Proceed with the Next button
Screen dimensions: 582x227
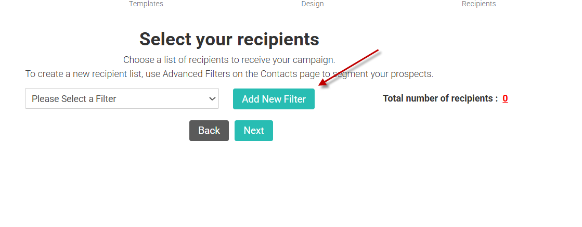point(253,131)
